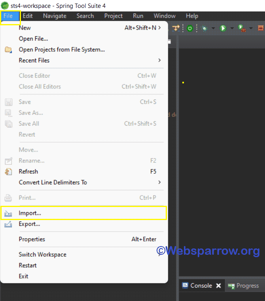265x301 pixels.
Task: Expand Convert Line Delimiters To submenu
Action: (159, 182)
